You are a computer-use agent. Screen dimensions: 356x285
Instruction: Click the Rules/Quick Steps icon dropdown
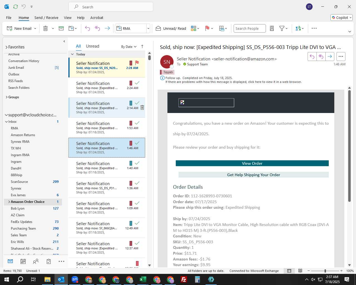[x=223, y=28]
